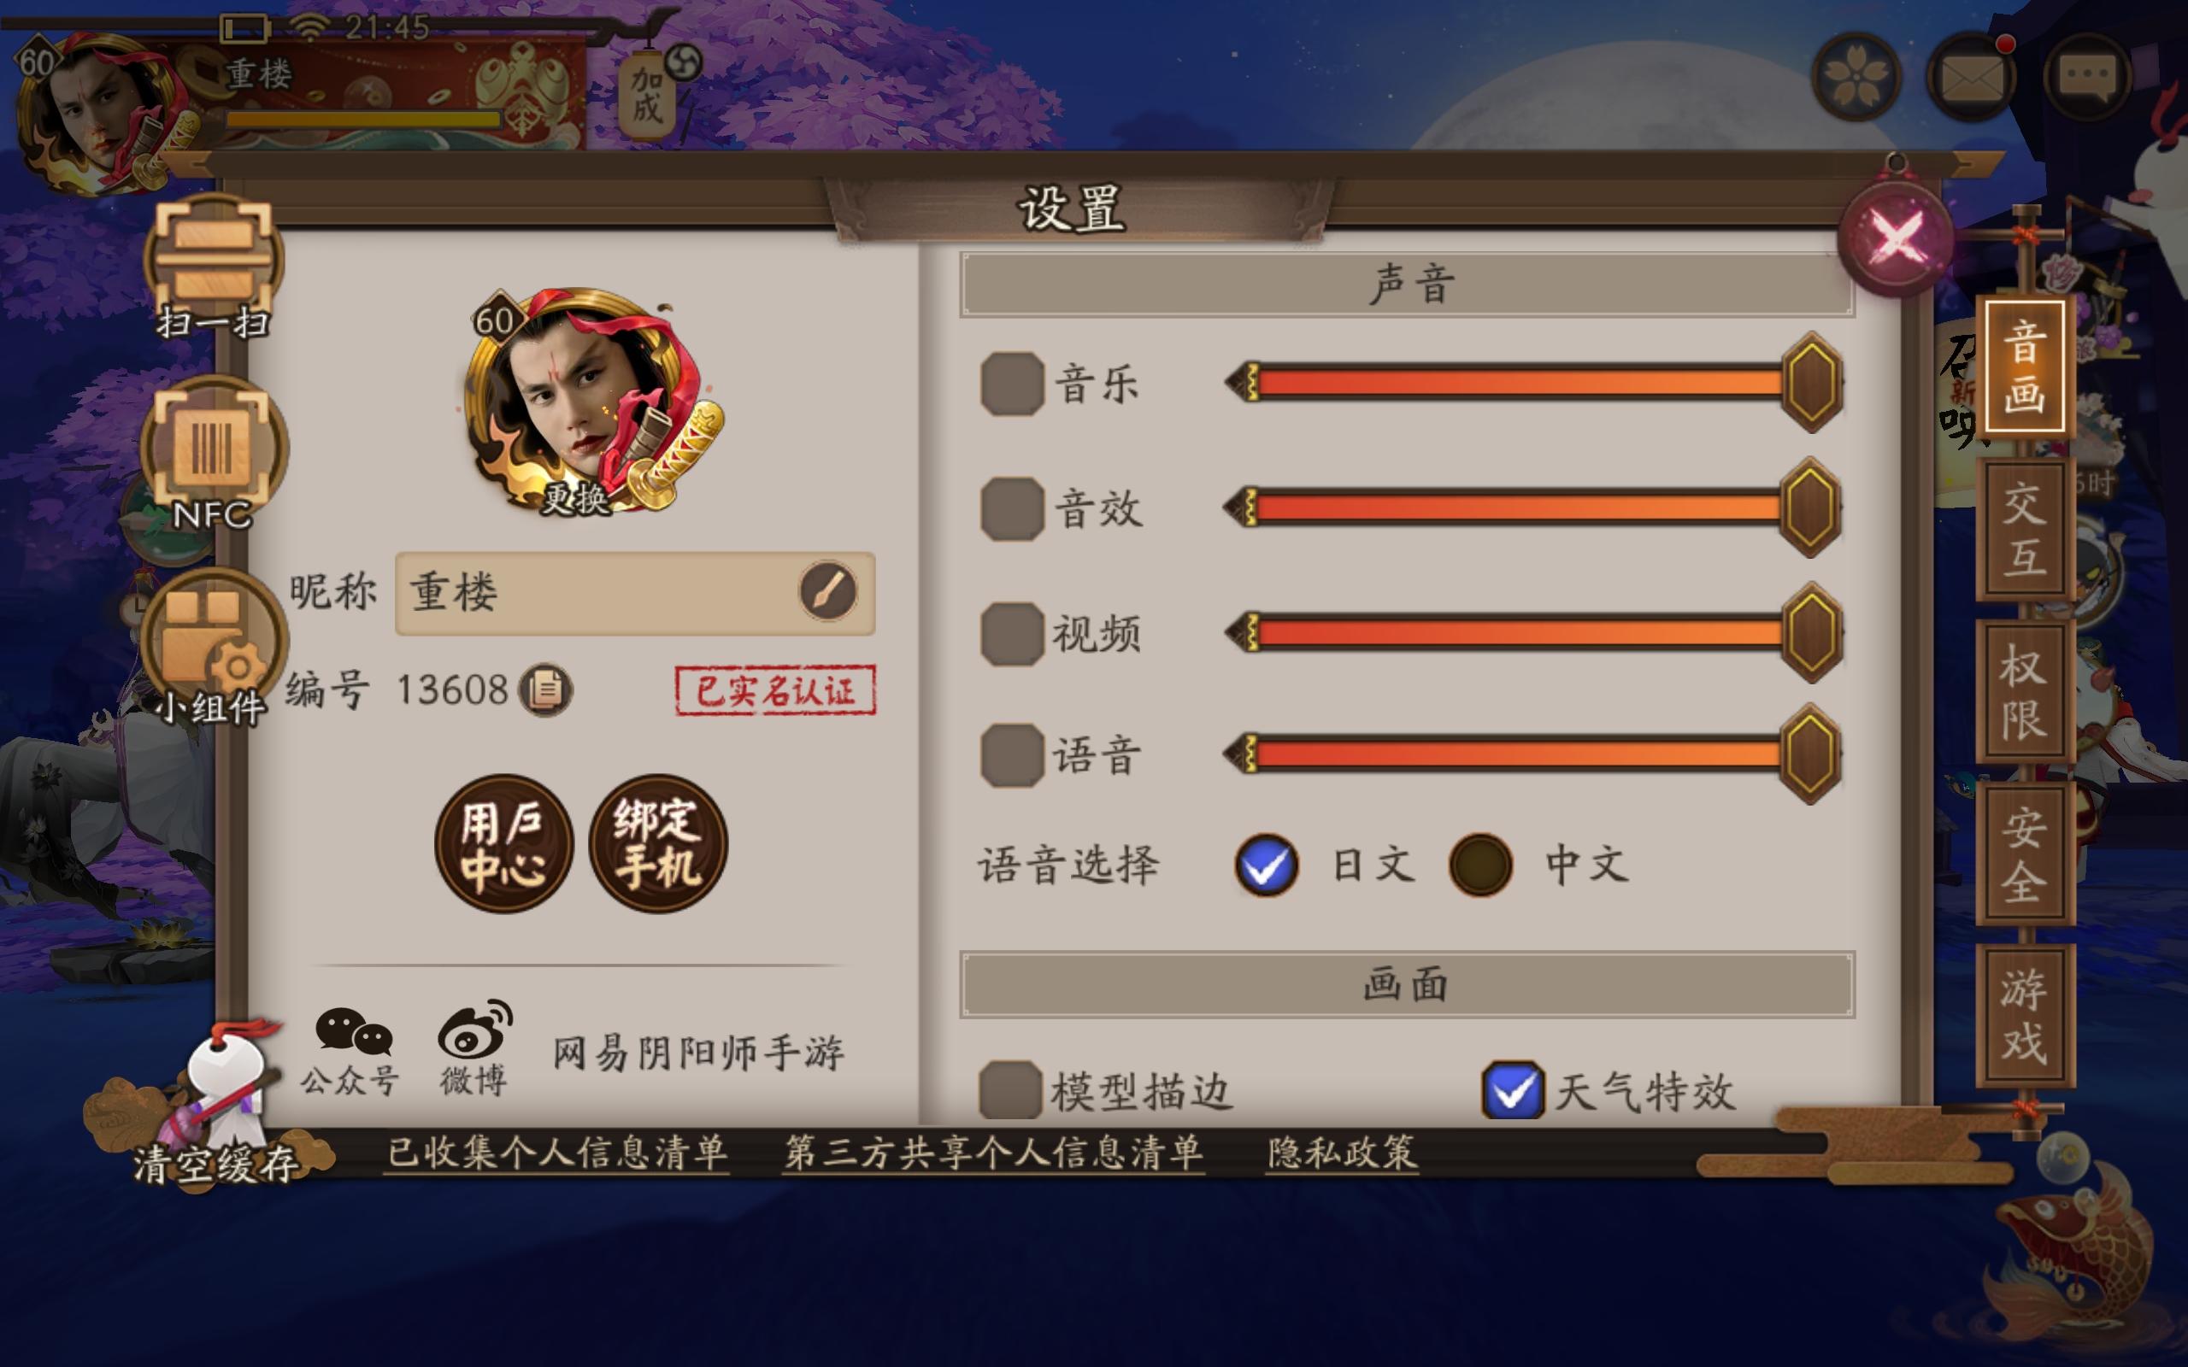Copy the player ID 13608 icon
The height and width of the screenshot is (1367, 2188).
[545, 690]
